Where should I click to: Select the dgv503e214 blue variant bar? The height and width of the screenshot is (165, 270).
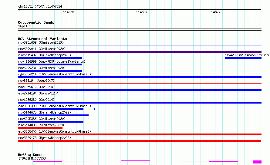pos(140,77)
